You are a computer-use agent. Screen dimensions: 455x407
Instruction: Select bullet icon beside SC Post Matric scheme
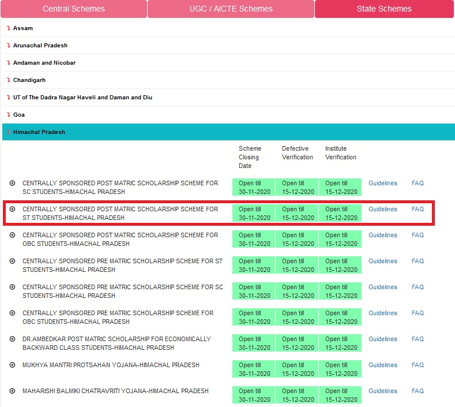[x=12, y=183]
